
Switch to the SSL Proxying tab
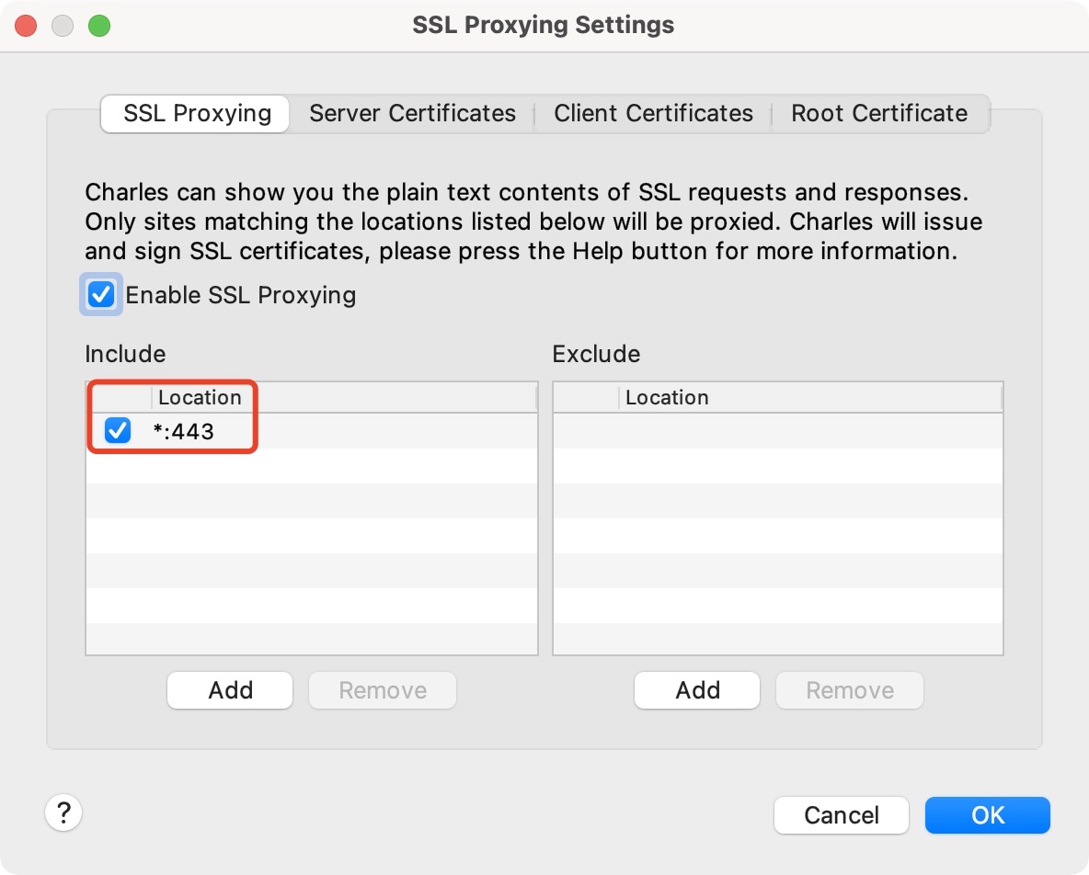pyautogui.click(x=197, y=114)
